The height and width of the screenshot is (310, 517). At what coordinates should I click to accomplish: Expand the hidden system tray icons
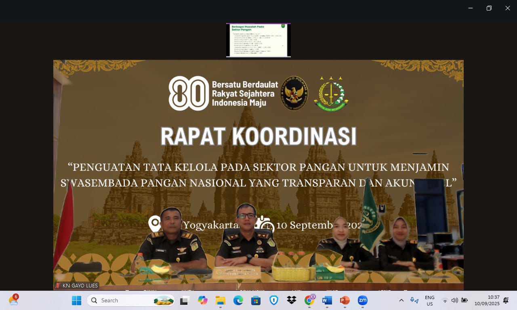tap(401, 300)
